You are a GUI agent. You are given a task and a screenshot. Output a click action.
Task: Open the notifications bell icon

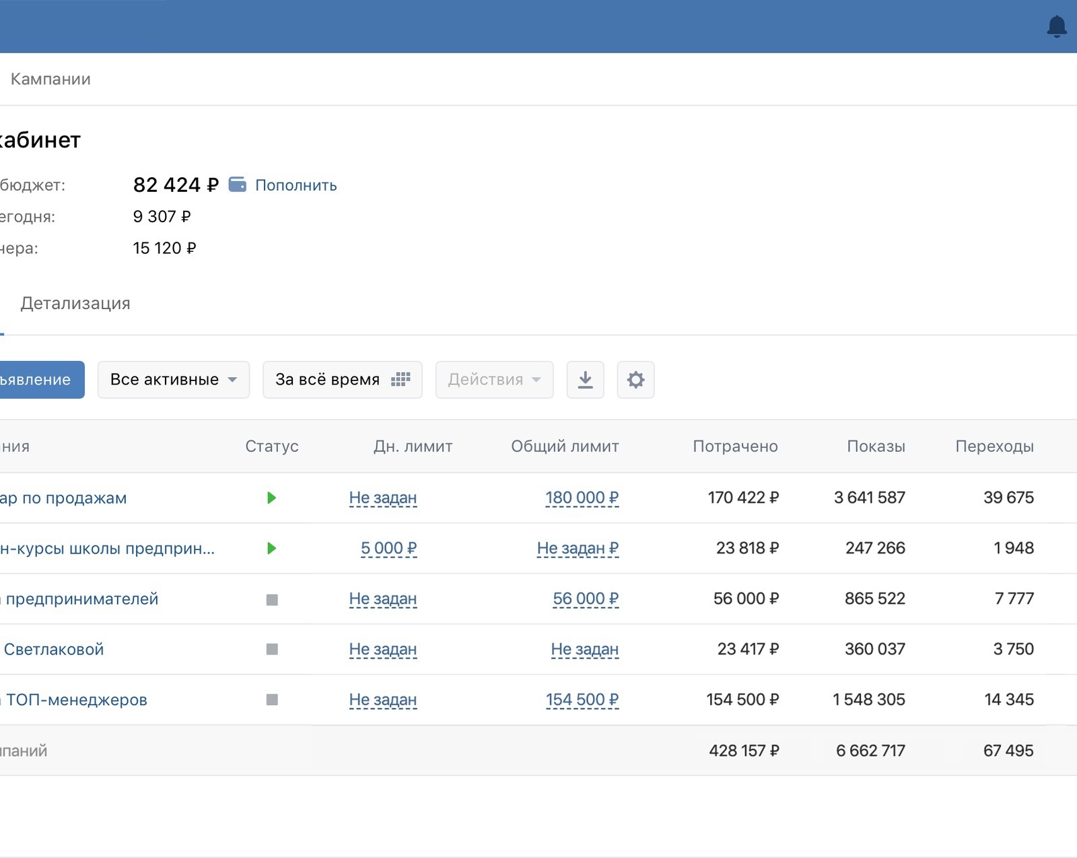1057,26
